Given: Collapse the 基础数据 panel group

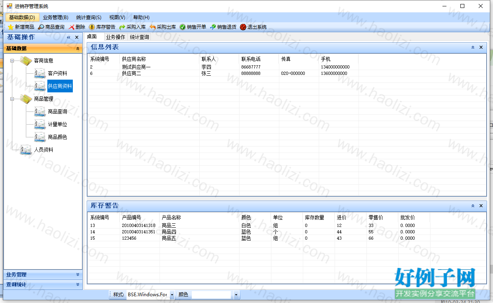Looking at the screenshot, I should (x=78, y=49).
